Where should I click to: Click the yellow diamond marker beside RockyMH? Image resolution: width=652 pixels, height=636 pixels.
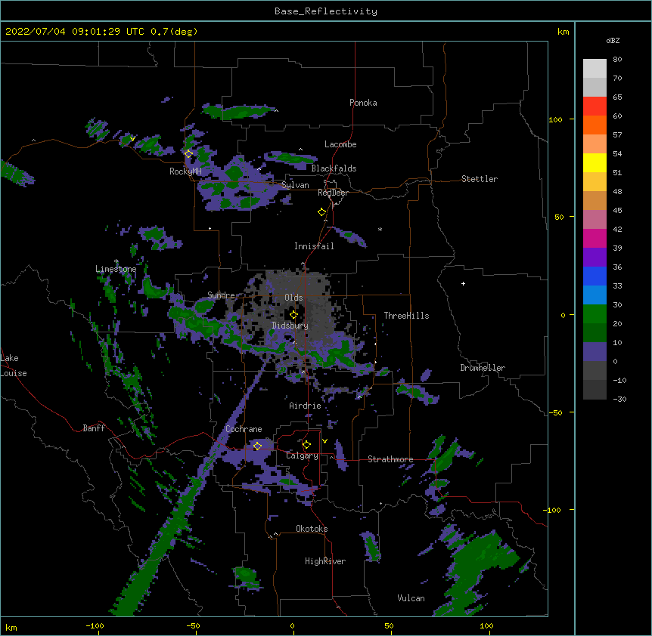[x=188, y=154]
